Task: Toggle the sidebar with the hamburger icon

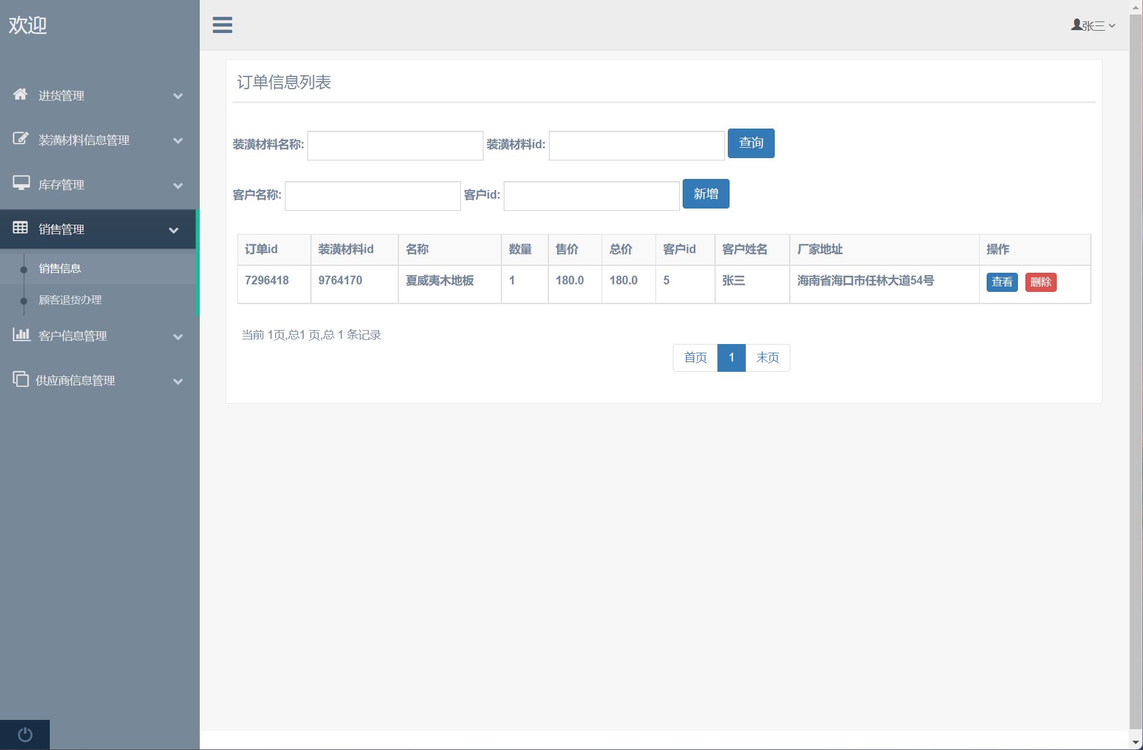Action: pyautogui.click(x=222, y=25)
